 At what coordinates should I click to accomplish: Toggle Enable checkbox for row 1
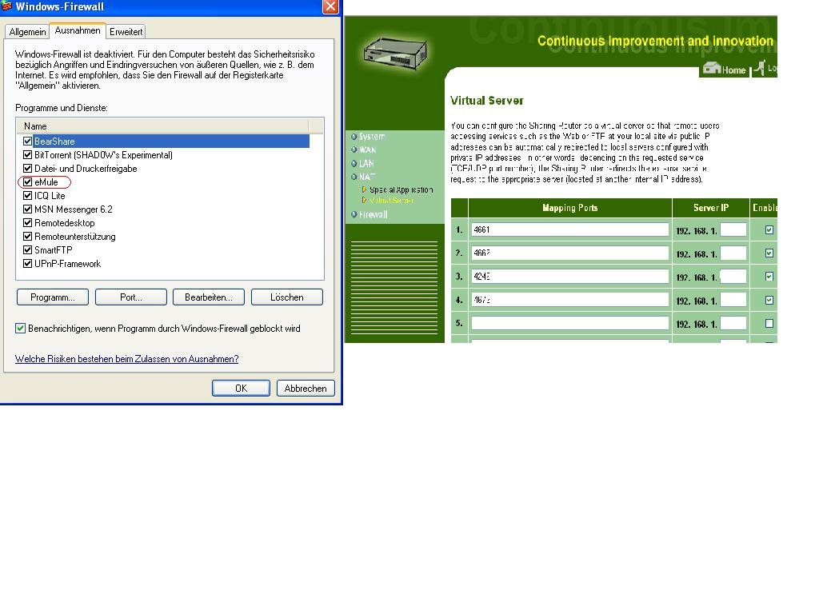(769, 229)
